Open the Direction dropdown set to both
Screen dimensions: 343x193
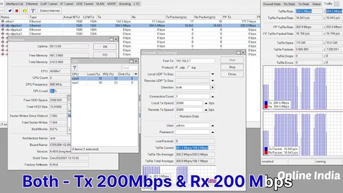click(x=212, y=87)
